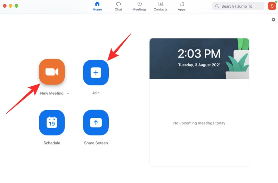Click the Share Screen up-arrow icon
The height and width of the screenshot is (183, 278).
click(96, 123)
